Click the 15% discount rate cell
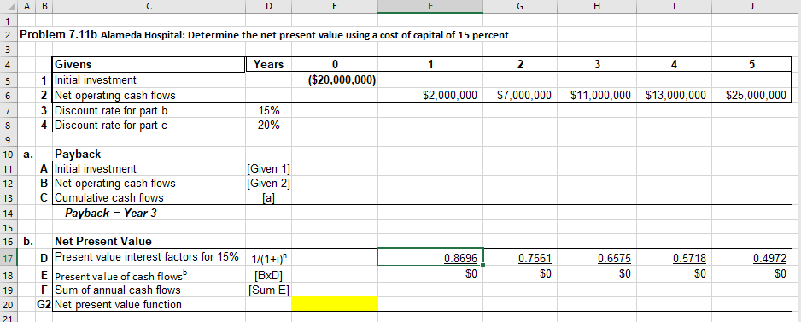Viewport: 801px width, 322px height. point(268,110)
